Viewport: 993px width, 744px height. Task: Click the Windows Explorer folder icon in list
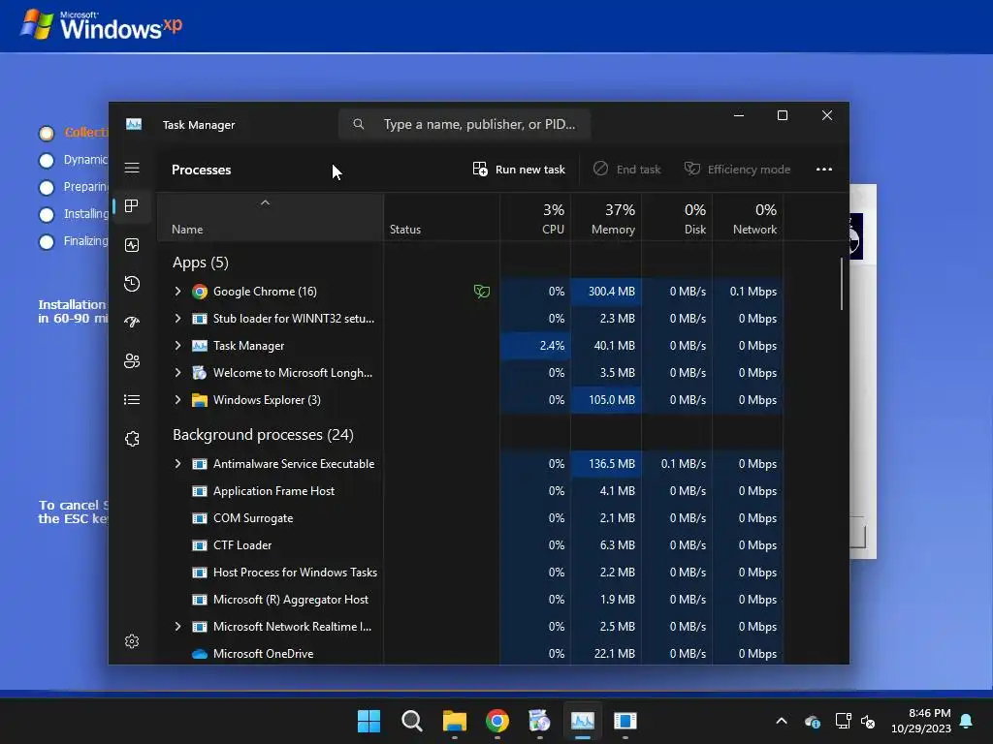pos(200,400)
